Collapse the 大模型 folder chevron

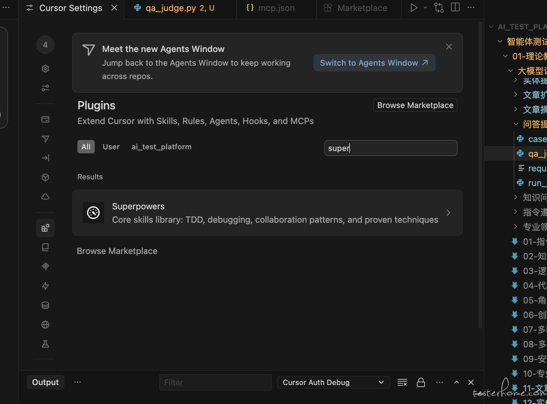[511, 71]
